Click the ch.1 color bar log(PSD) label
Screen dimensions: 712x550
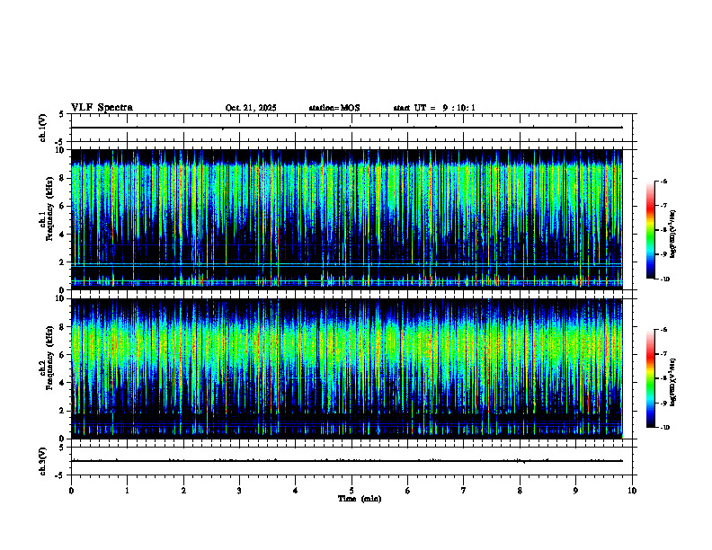(673, 235)
